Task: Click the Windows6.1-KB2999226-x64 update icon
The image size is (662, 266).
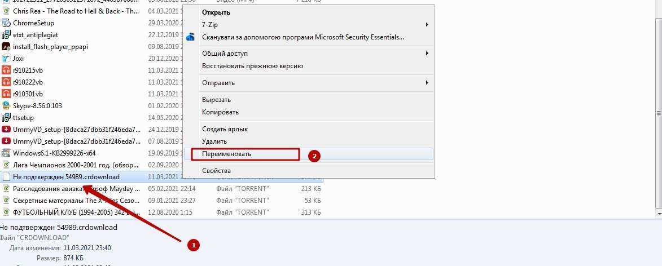Action: point(6,153)
